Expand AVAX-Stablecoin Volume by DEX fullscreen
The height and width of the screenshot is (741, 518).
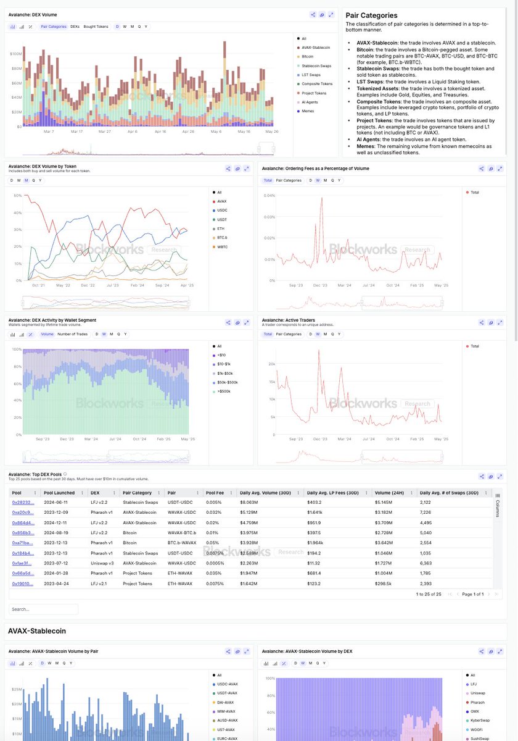(500, 651)
